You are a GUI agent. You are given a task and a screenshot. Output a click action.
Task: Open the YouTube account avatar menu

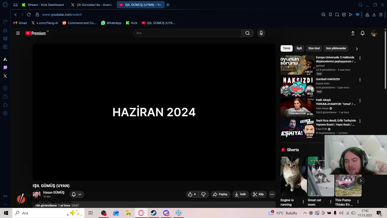pos(374,33)
